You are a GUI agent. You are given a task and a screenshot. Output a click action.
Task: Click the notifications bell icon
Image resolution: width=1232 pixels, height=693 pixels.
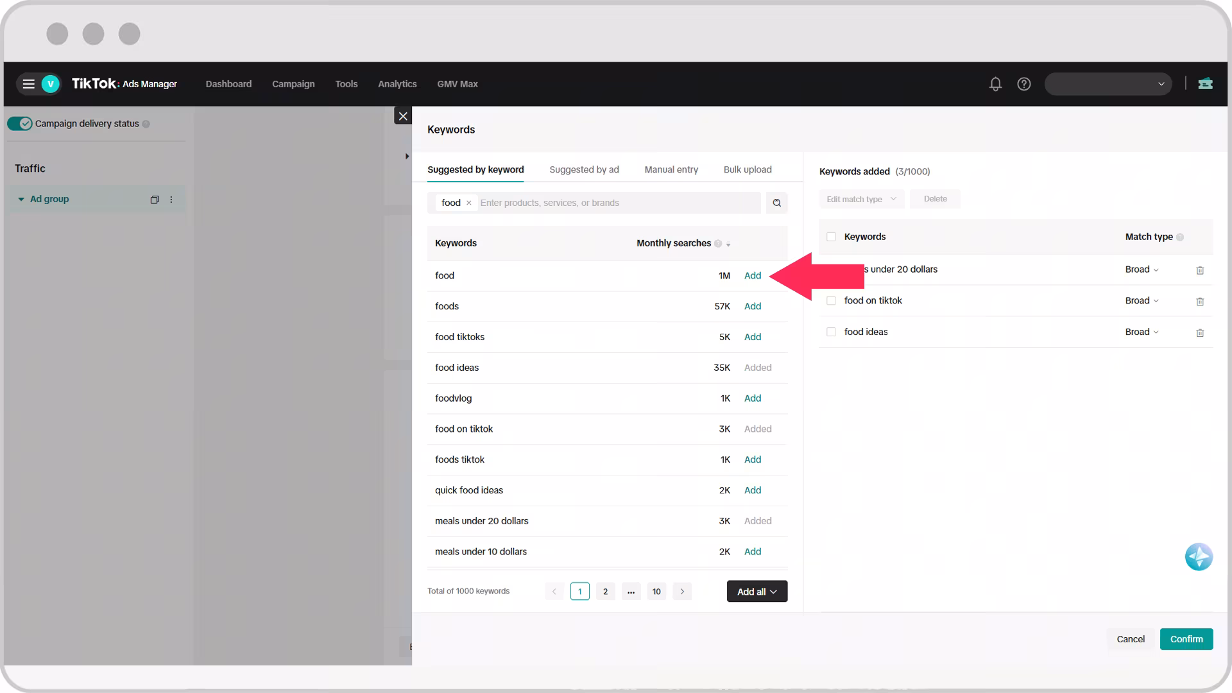tap(995, 84)
